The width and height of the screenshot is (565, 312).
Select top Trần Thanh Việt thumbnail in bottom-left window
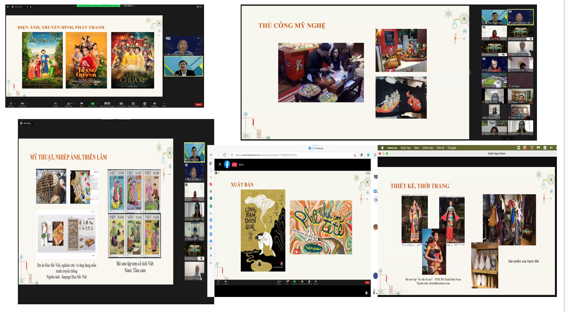194,152
